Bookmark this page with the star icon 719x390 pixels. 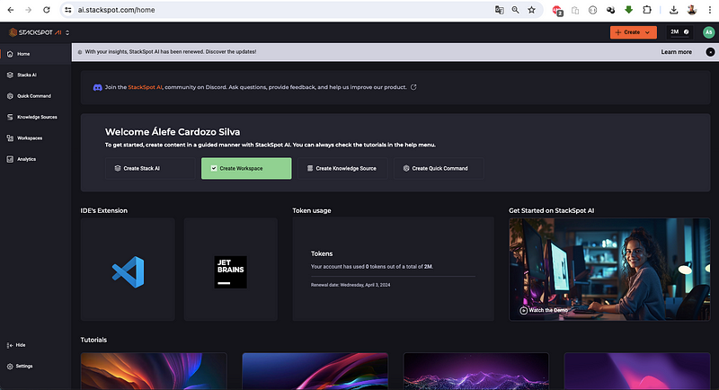point(531,10)
